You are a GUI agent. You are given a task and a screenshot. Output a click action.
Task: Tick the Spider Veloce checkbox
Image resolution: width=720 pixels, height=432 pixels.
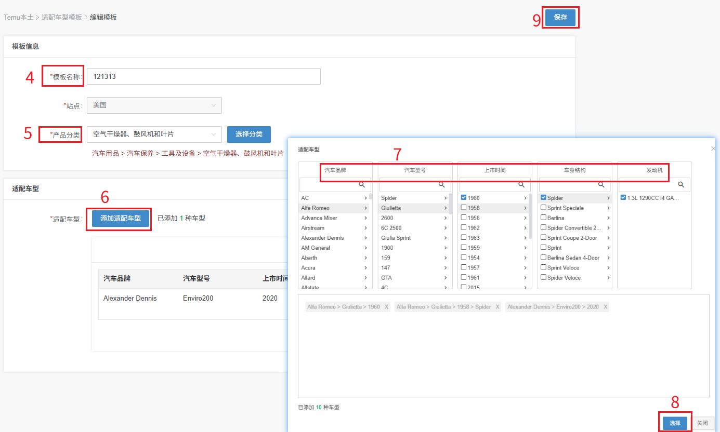point(544,277)
